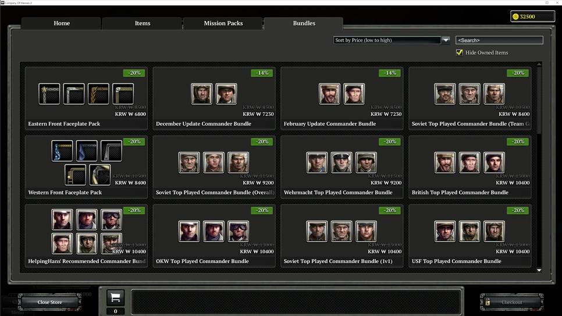The image size is (562, 316).
Task: Select bottom-left faceplate in Western Front Pack
Action: [75, 175]
